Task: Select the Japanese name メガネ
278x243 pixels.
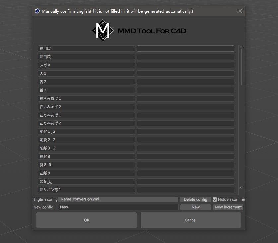Action: (87, 65)
